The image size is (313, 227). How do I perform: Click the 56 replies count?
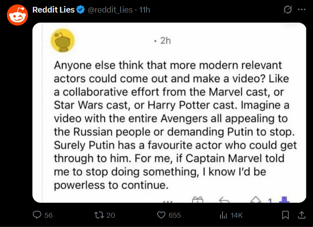pyautogui.click(x=48, y=215)
